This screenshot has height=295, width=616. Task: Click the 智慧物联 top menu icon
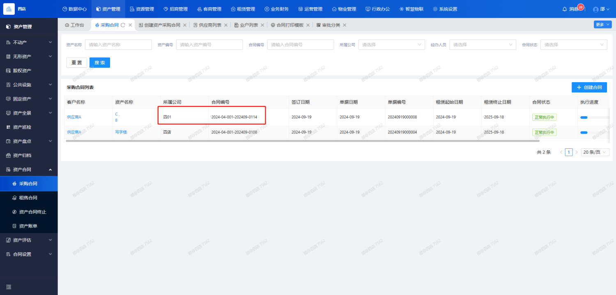402,9
